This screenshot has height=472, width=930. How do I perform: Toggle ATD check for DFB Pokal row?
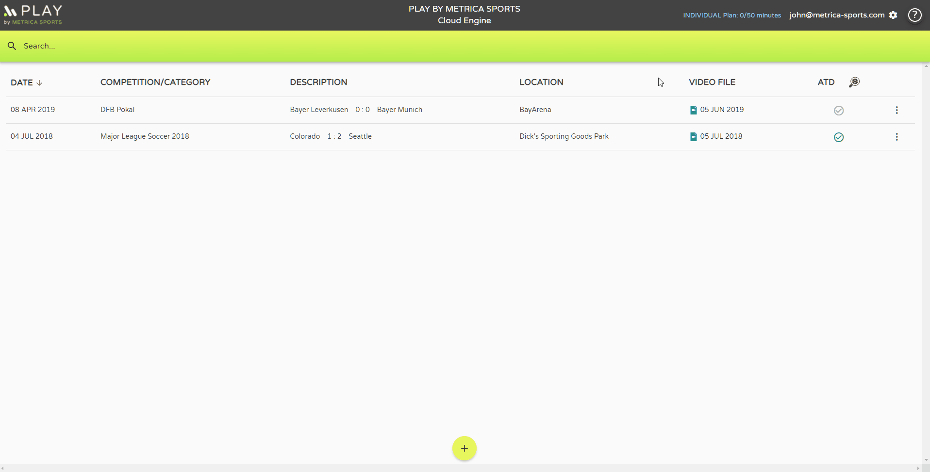tap(839, 111)
